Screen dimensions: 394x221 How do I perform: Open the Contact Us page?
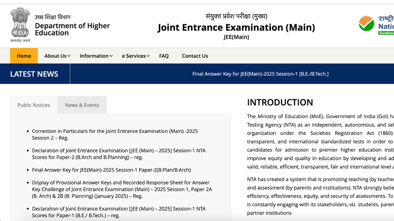click(195, 56)
